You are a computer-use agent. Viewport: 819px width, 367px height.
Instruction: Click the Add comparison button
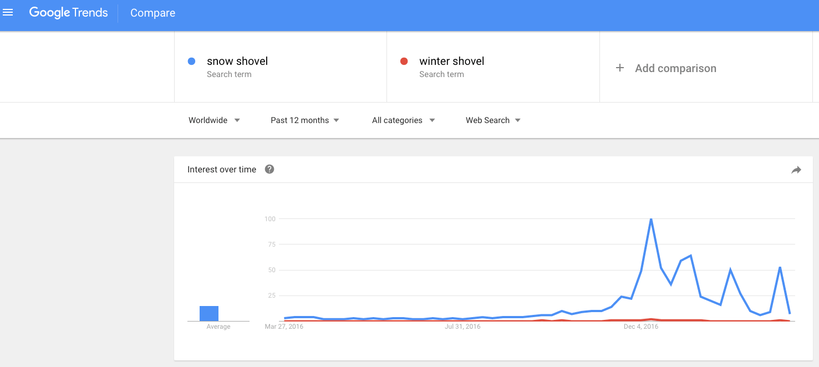click(x=675, y=68)
